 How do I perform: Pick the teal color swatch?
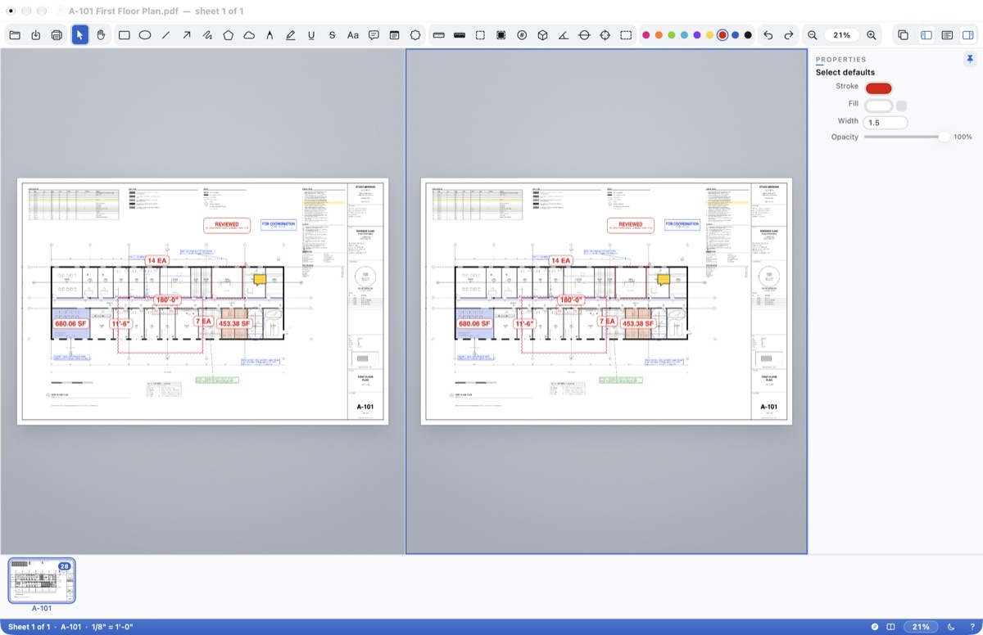684,35
